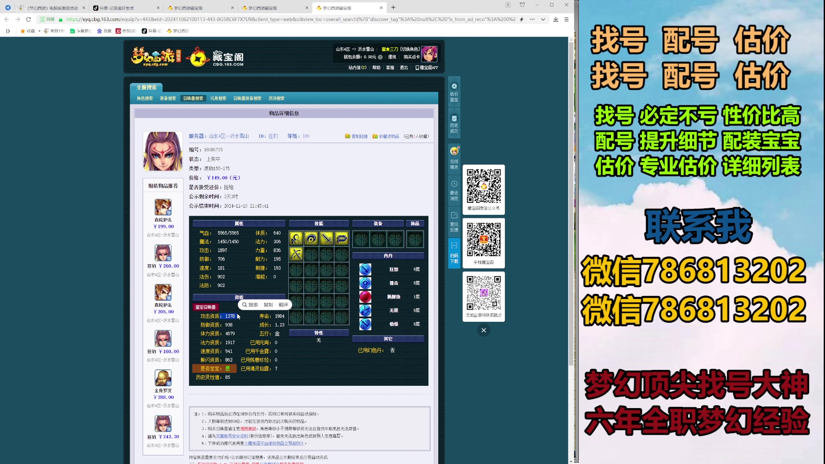This screenshot has width=825, height=464.
Task: Click the 藏宝阁微信公众号 QR code
Action: point(484,186)
